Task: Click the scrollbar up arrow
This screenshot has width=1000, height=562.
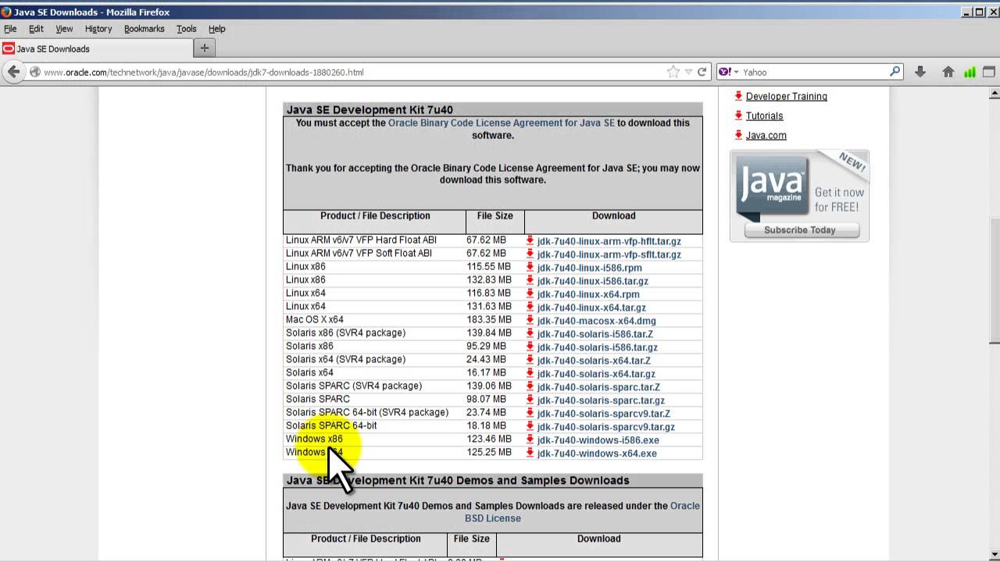Action: click(x=994, y=94)
